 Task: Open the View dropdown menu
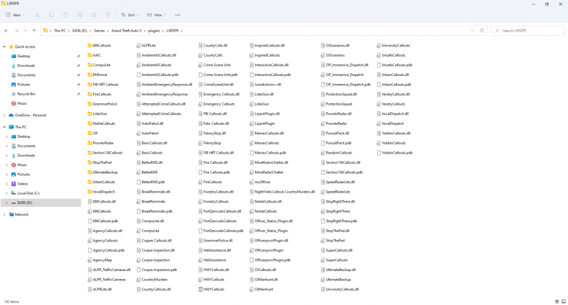[156, 15]
